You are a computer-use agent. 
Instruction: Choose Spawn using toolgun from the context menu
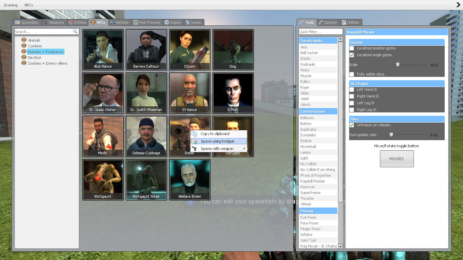click(x=219, y=141)
